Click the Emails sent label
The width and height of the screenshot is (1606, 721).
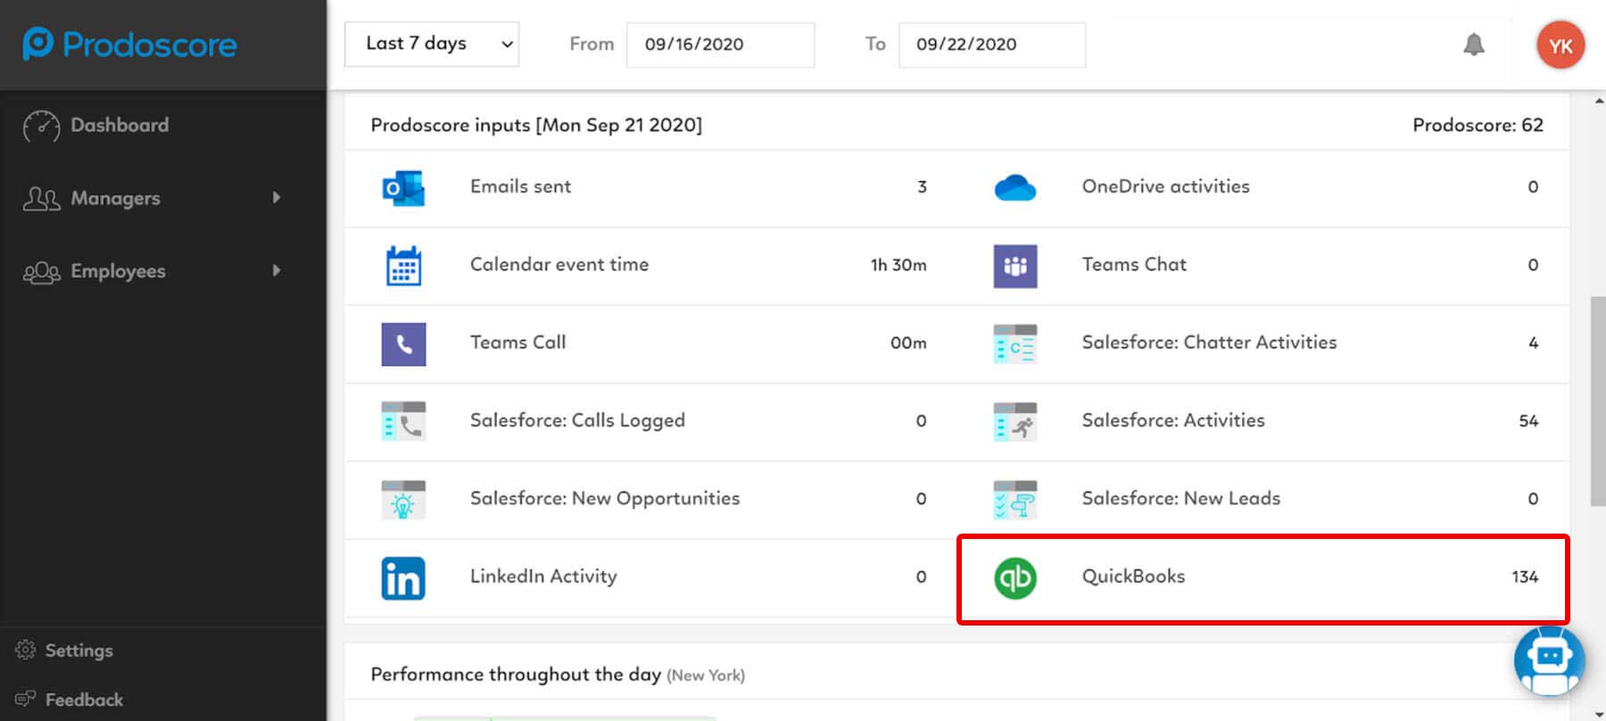tap(520, 186)
